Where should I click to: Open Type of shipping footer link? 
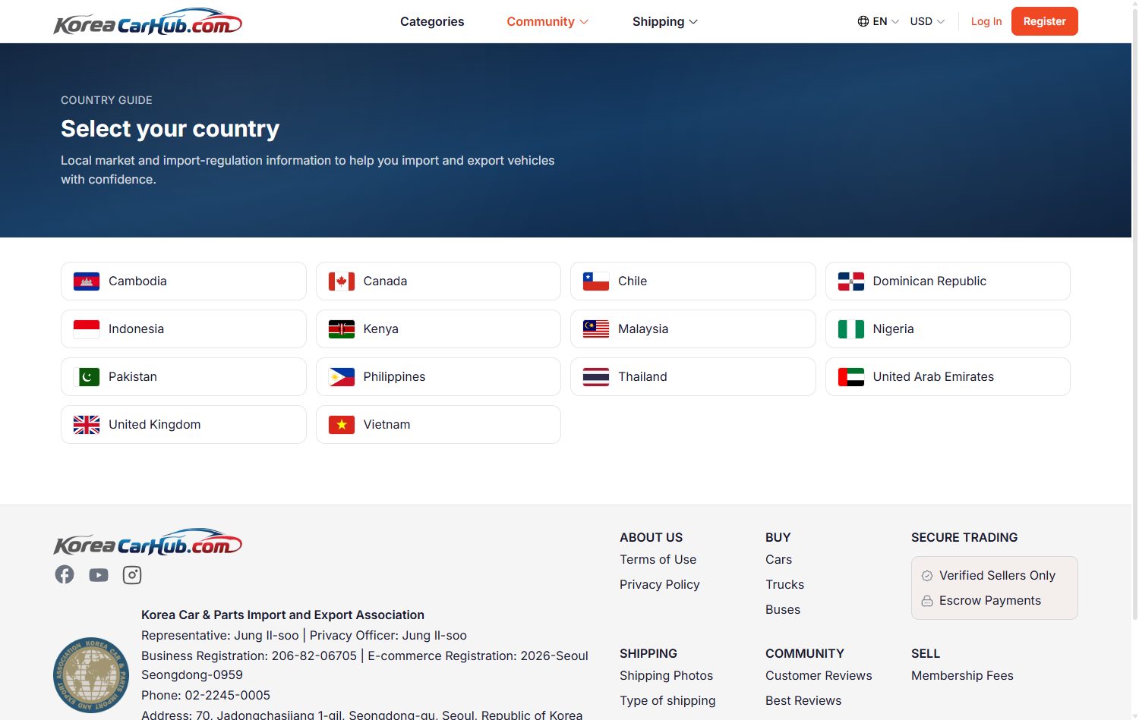(667, 700)
